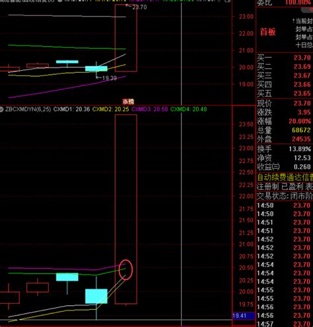Click the 现价 23.70 row
Image resolution: width=313 pixels, height=327 pixels.
click(285, 103)
